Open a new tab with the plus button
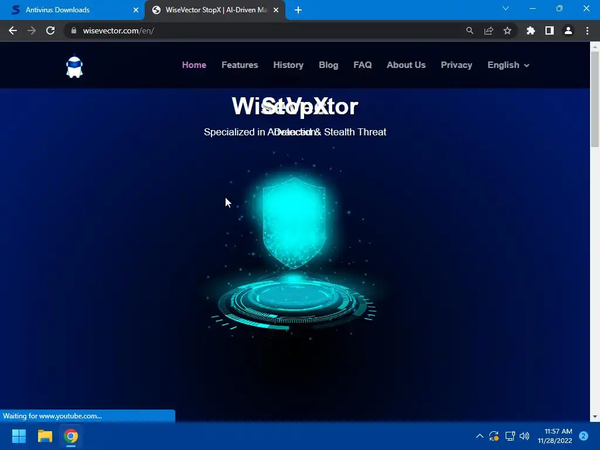The height and width of the screenshot is (450, 600). 298,10
